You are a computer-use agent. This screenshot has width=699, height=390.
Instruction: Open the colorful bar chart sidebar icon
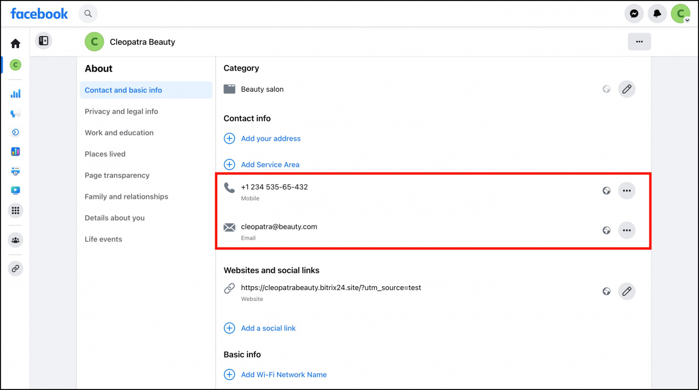point(15,151)
